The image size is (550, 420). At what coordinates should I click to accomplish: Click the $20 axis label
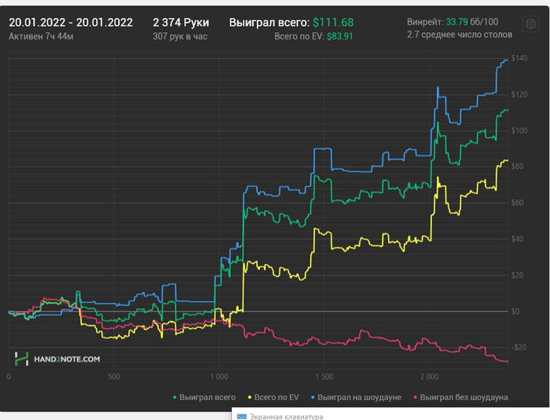pos(517,275)
